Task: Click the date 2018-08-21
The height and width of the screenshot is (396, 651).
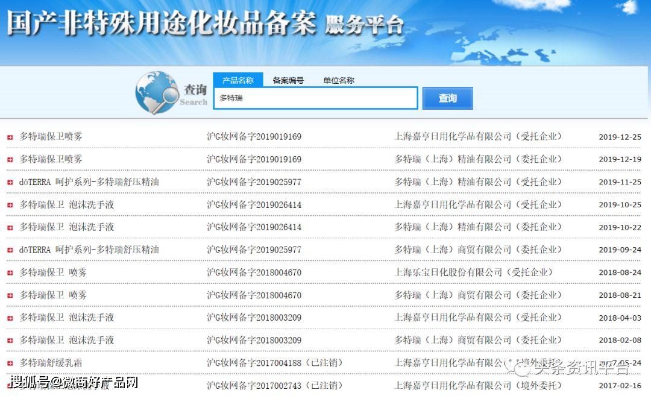Action: tap(620, 295)
